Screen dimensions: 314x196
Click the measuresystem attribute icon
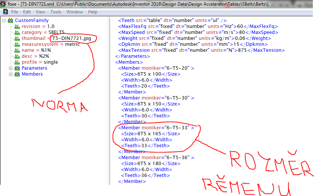click(x=17, y=44)
